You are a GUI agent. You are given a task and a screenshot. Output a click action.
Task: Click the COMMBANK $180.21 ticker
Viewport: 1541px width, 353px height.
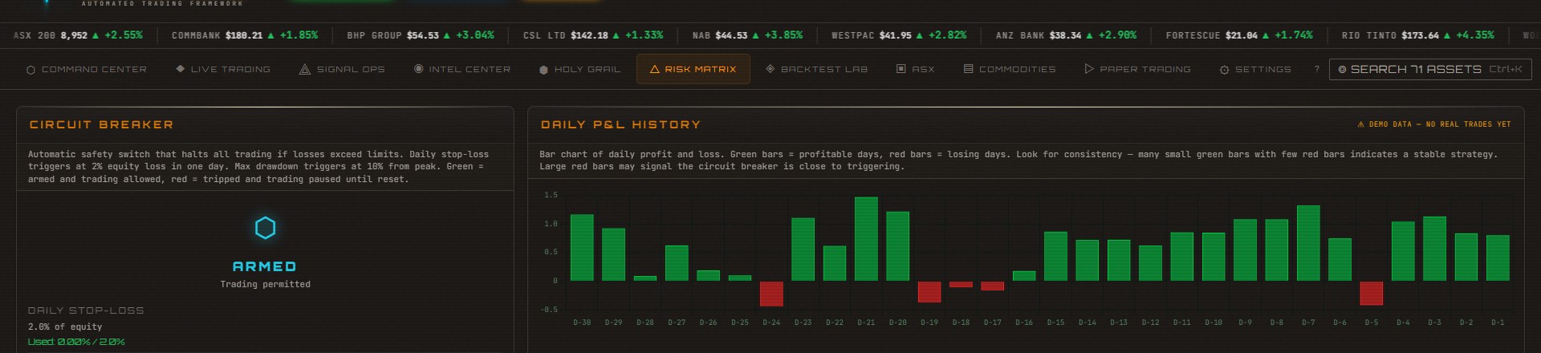coord(245,35)
